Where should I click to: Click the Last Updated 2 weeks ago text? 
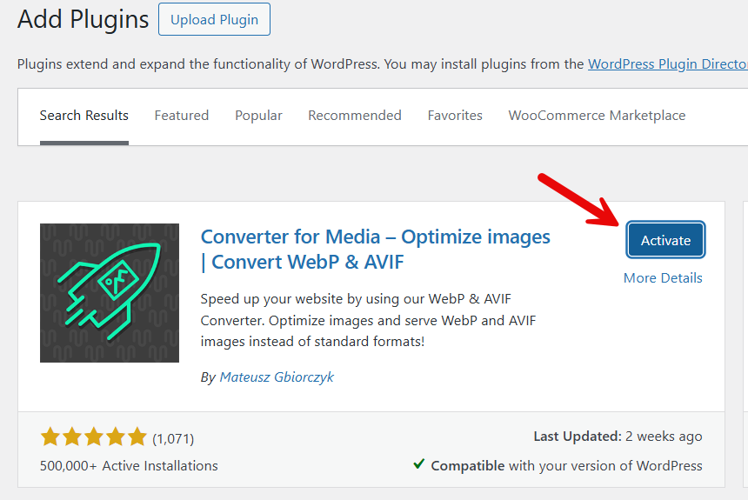click(x=618, y=436)
